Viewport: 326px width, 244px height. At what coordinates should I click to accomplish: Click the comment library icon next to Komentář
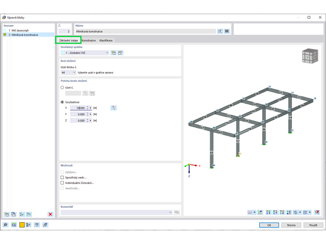[177, 212]
